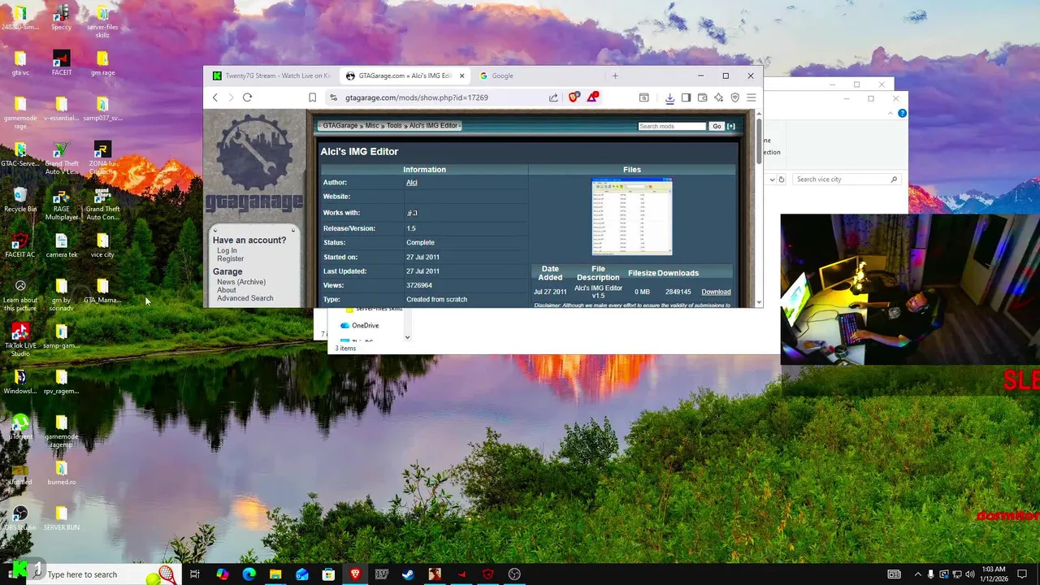Image resolution: width=1040 pixels, height=585 pixels.
Task: Open Microsoft Edge from the taskbar
Action: point(249,574)
